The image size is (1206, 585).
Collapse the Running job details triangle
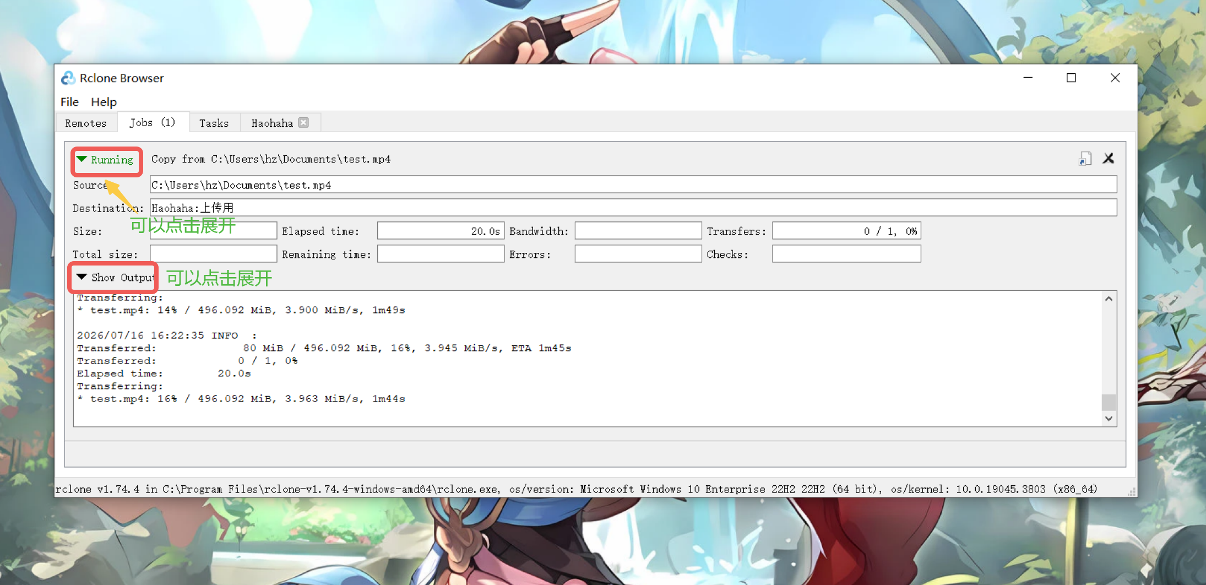point(82,159)
